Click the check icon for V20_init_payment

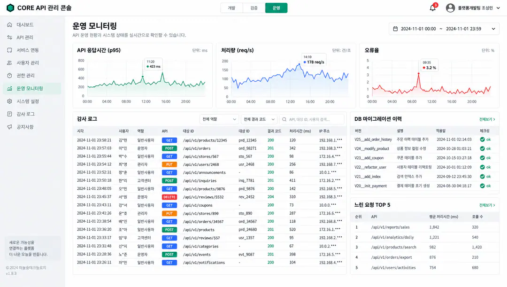483,186
